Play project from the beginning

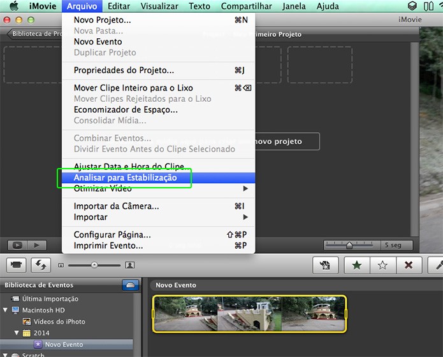(x=37, y=246)
